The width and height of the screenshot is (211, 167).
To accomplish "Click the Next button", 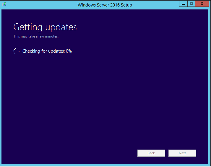I will pos(182,153).
